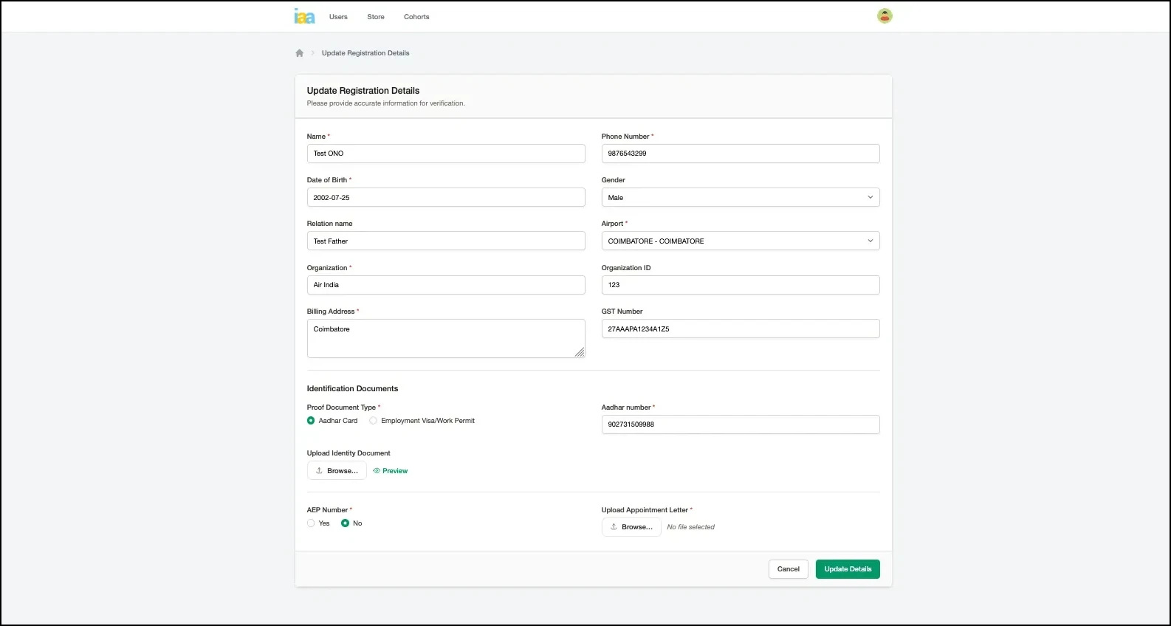Choose No for AEP Number

[x=345, y=523]
